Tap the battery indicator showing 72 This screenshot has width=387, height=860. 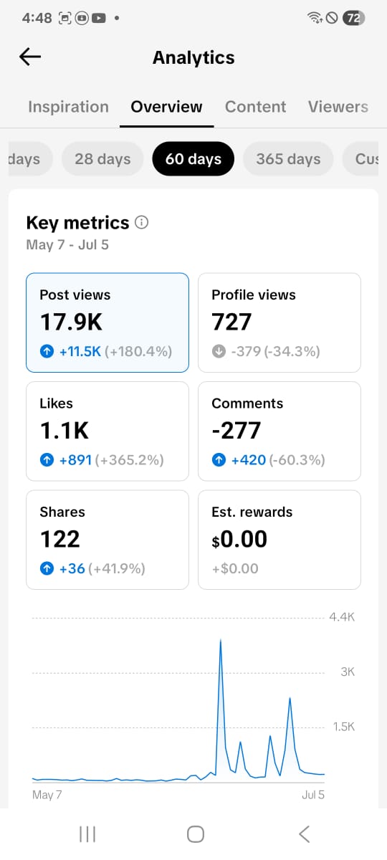pos(353,19)
